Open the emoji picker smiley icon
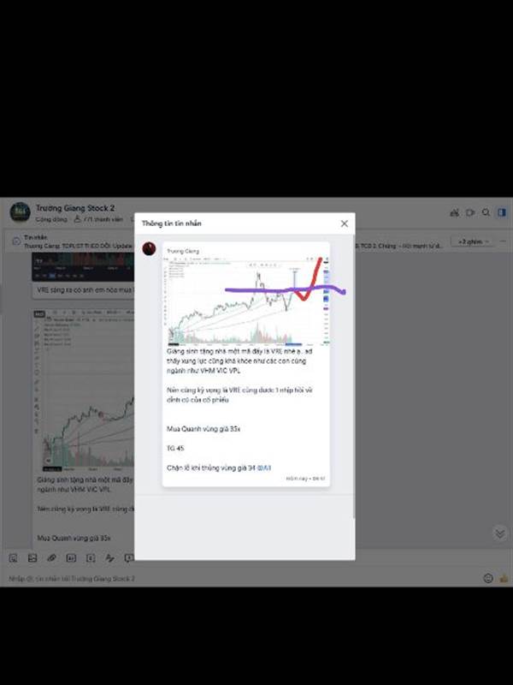 [x=488, y=578]
